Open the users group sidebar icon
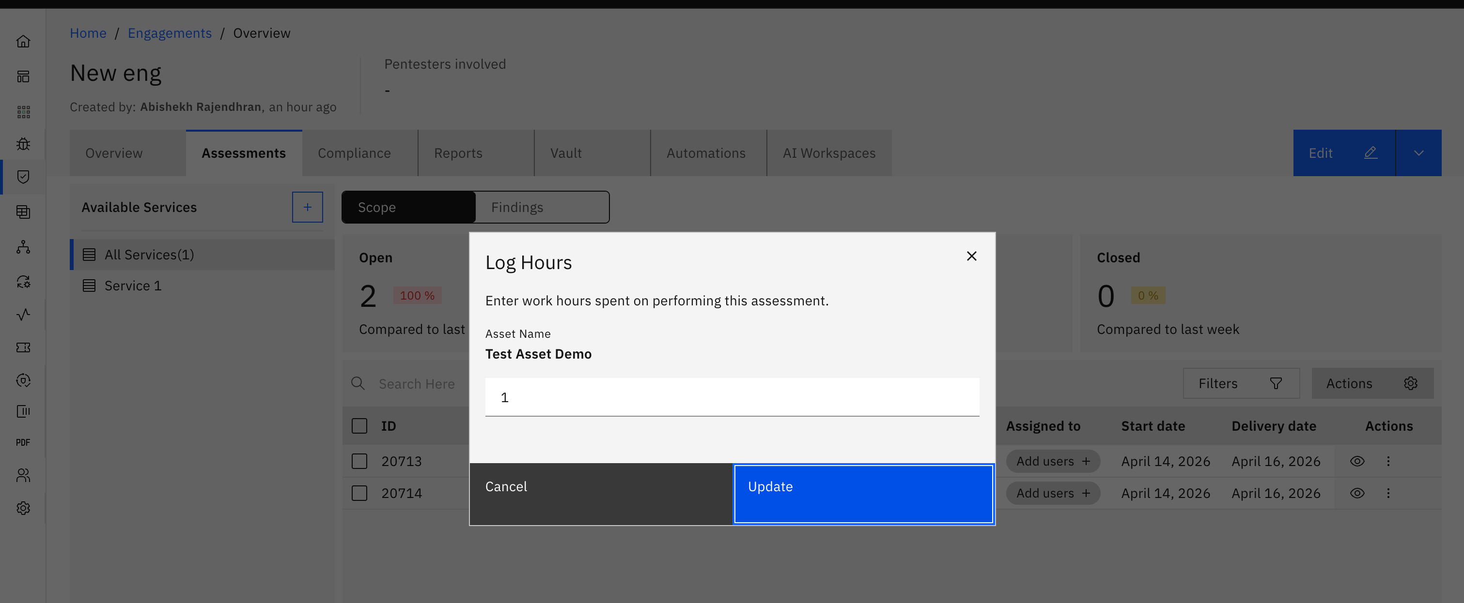1464x603 pixels. coord(23,475)
